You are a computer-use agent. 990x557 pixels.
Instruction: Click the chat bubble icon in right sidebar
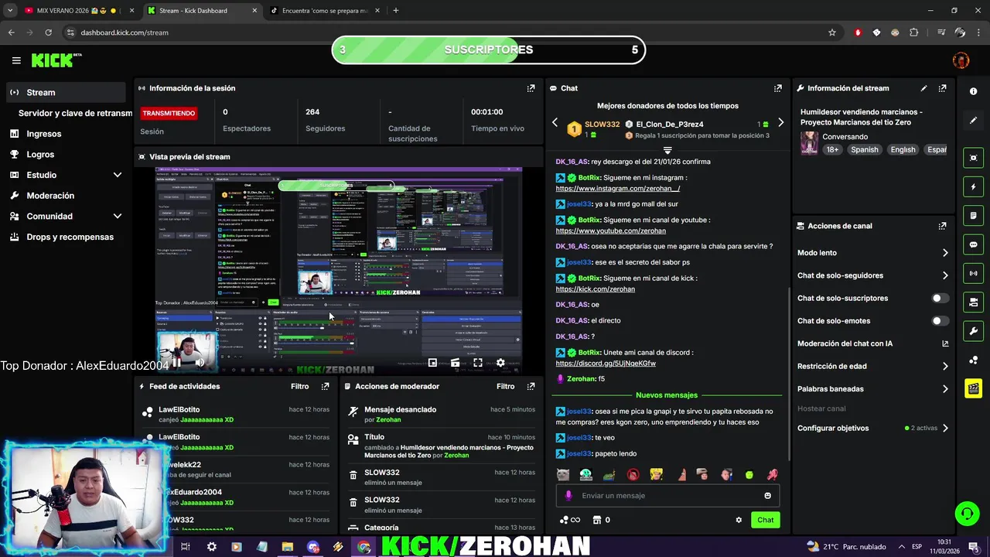tap(973, 244)
